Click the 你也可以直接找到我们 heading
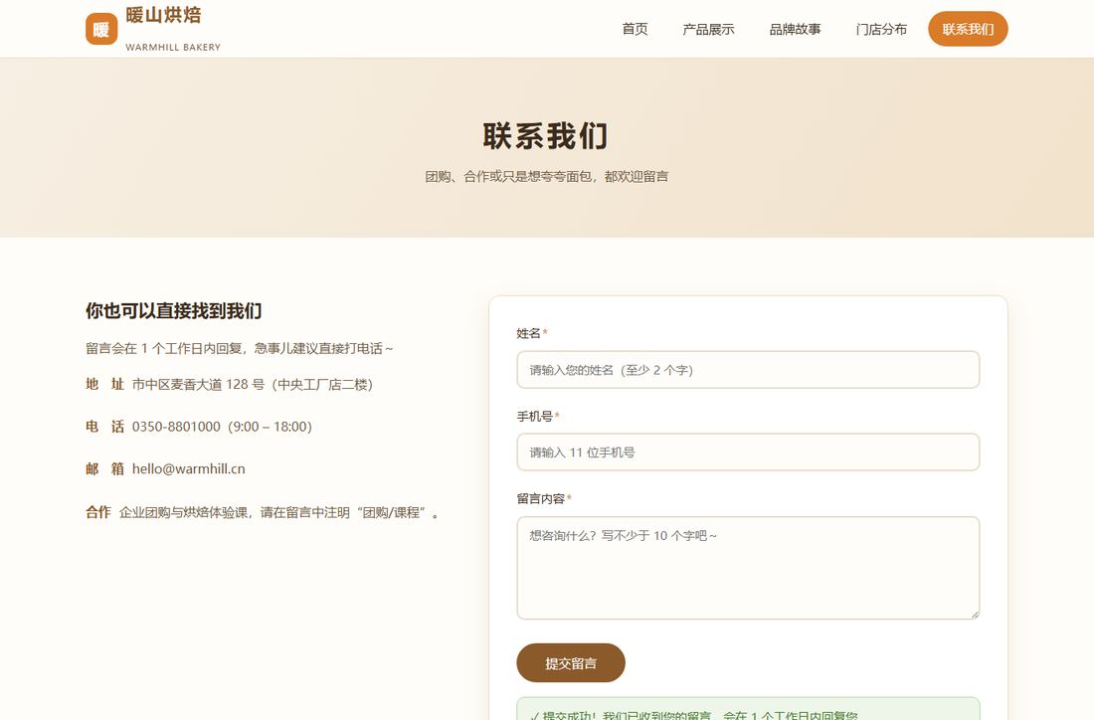 pyautogui.click(x=174, y=311)
